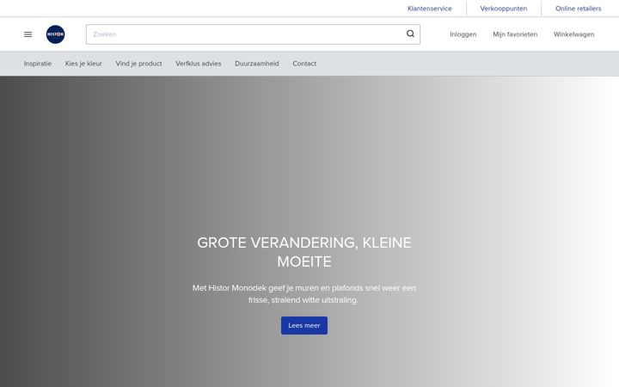Open the hamburger menu icon
The width and height of the screenshot is (619, 387).
(28, 34)
